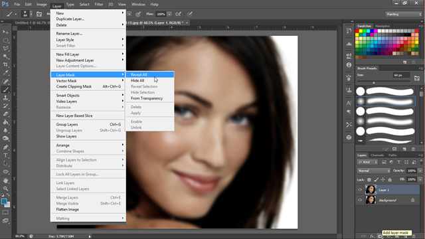The width and height of the screenshot is (425, 239).
Task: Open the Info panel icon
Action: (349, 65)
